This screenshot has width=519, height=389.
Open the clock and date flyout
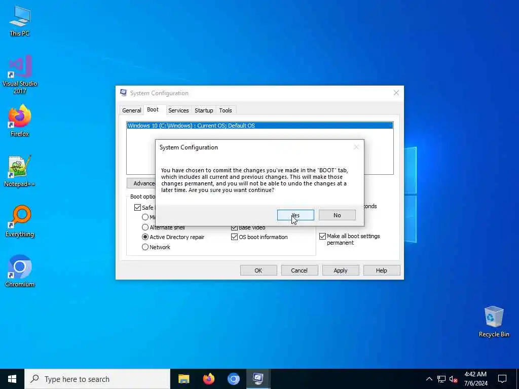coord(475,379)
